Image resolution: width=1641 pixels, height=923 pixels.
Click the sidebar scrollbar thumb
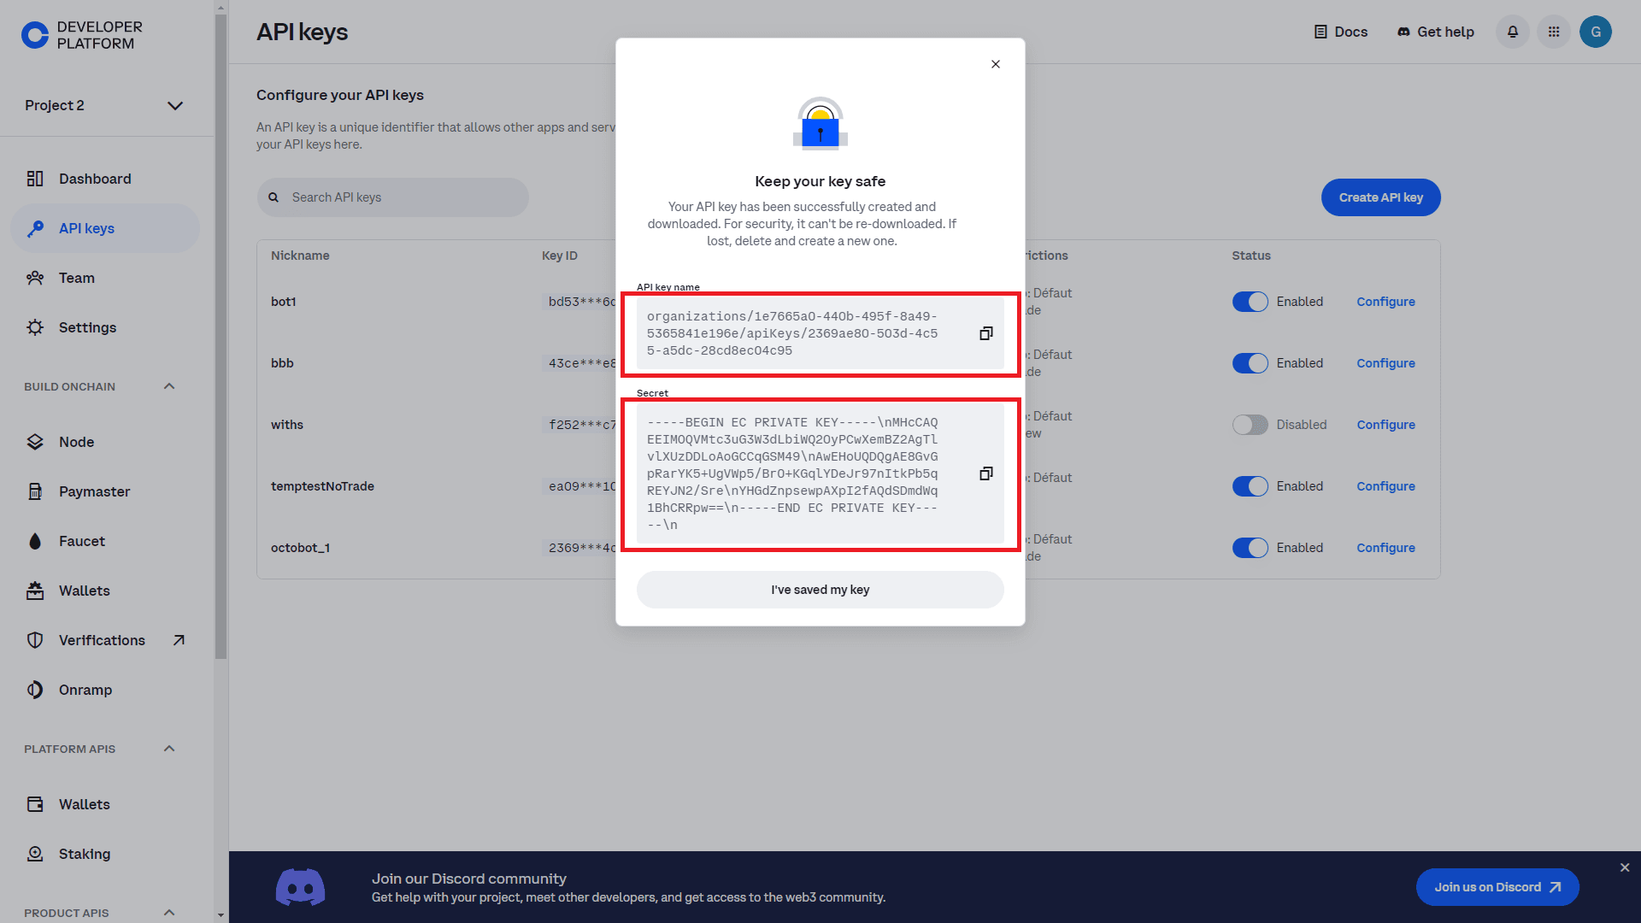click(x=221, y=337)
